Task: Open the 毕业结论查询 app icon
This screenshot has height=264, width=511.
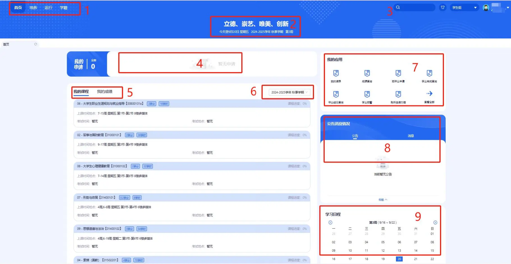Action: coord(336,94)
